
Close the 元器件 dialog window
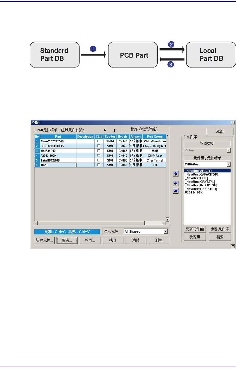pyautogui.click(x=233, y=123)
